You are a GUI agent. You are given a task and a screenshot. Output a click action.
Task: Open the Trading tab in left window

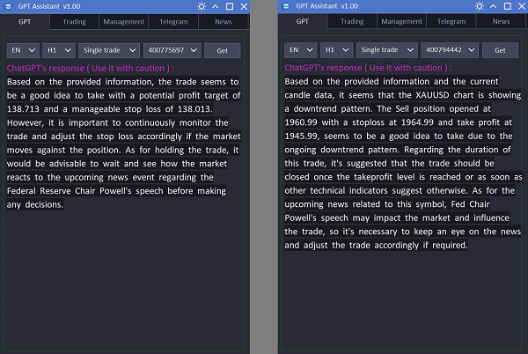74,22
